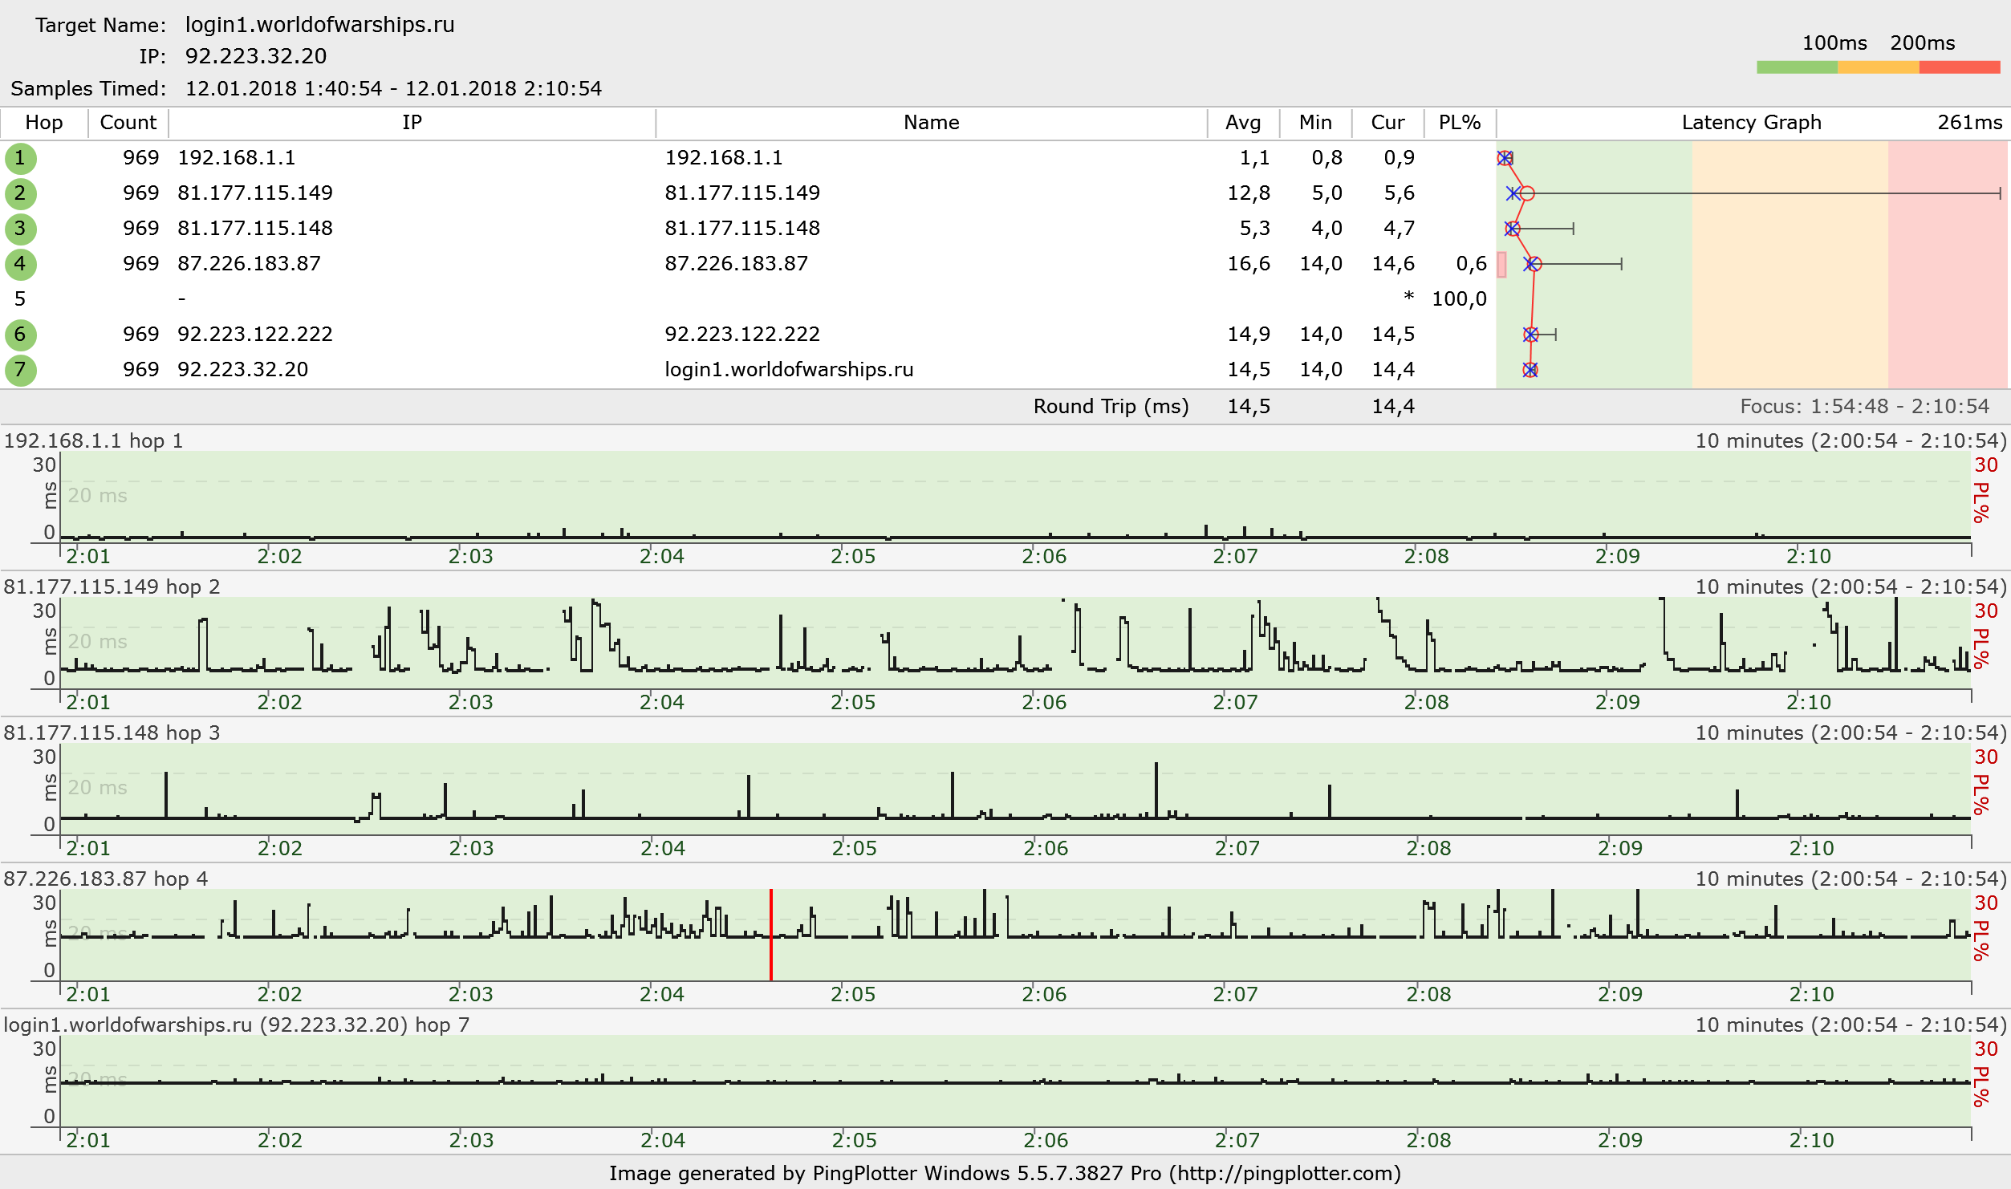Screen dimensions: 2011x1189
Task: Click the hop 7 green circle icon
Action: coord(20,370)
